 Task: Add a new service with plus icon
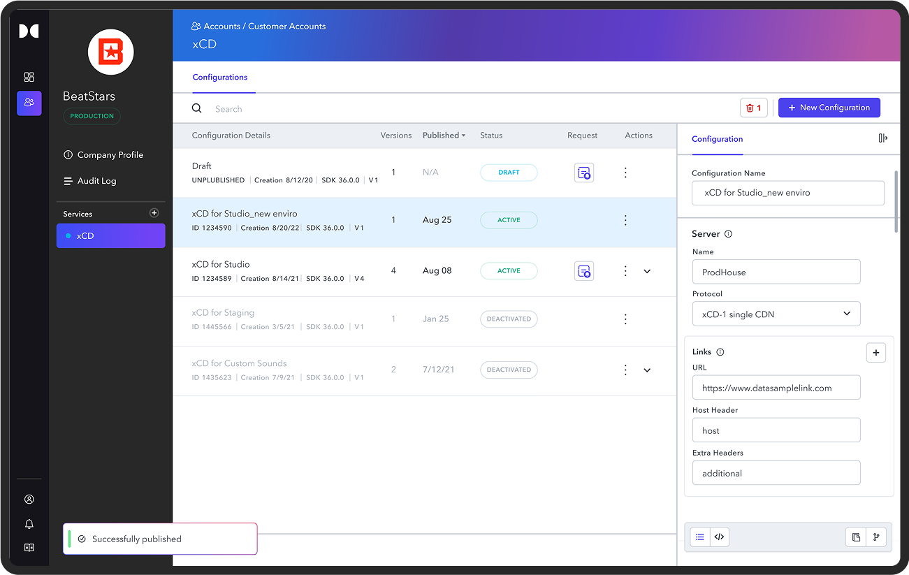click(x=154, y=213)
